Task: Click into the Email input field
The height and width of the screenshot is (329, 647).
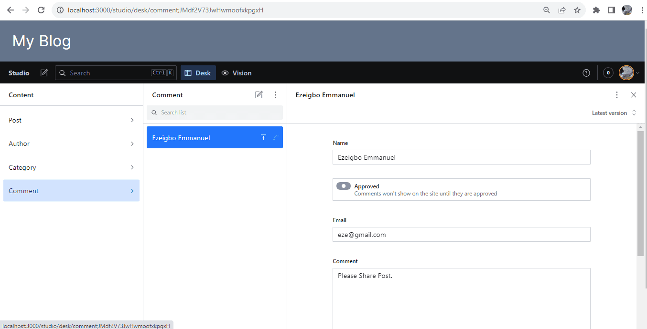Action: [461, 235]
